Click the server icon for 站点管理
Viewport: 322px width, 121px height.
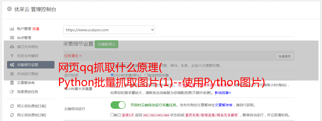click(x=12, y=38)
